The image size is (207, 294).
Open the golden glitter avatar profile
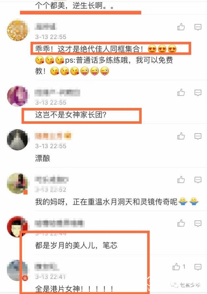(x=17, y=30)
